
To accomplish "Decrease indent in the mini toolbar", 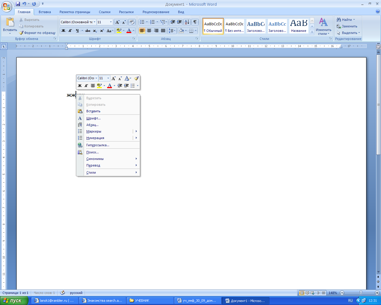I will point(120,86).
